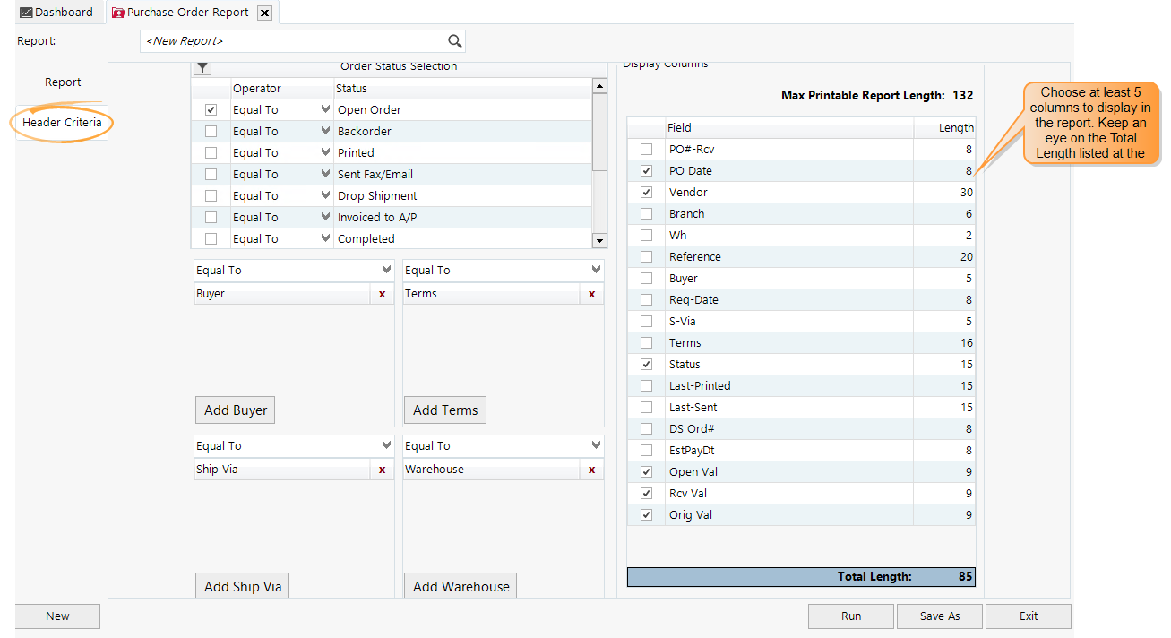This screenshot has width=1171, height=638.
Task: Run the report
Action: [849, 616]
